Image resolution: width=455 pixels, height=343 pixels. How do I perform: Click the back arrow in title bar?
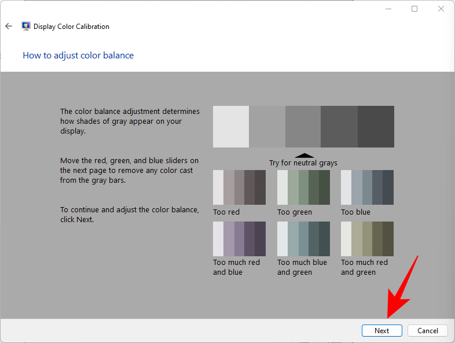pos(9,26)
